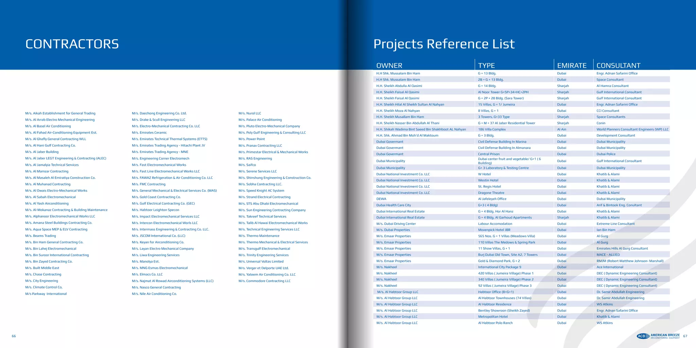The image size is (696, 348).
Task: Click Ace International consultant cell
Action: 610,267
